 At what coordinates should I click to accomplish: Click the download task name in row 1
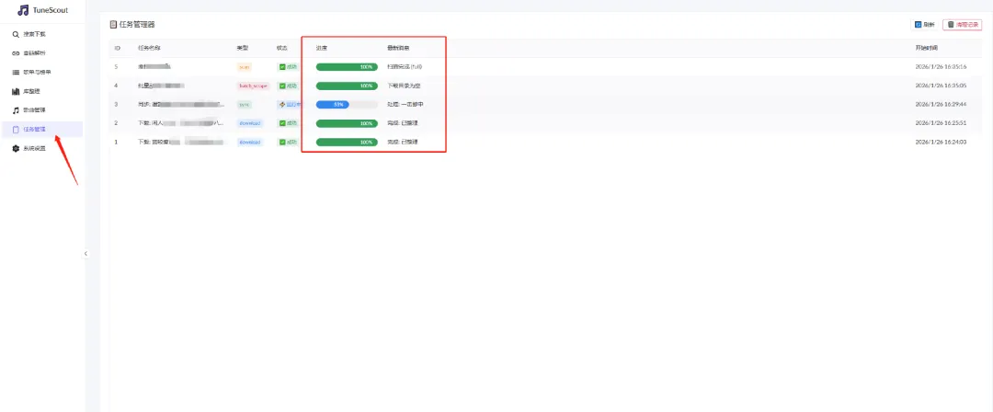[182, 143]
